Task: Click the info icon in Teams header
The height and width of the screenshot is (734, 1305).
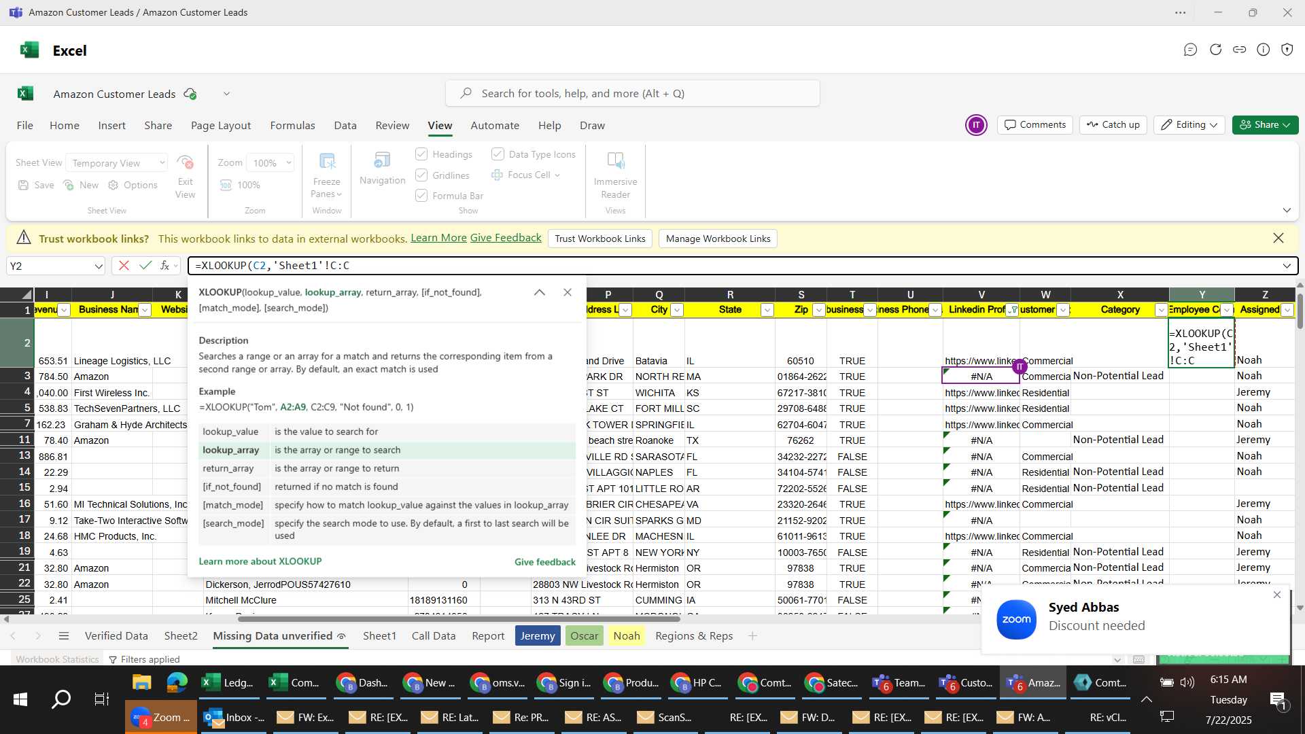Action: coord(1264,50)
